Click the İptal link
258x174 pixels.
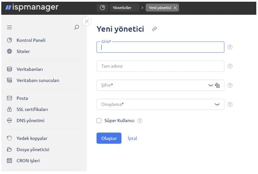133,138
